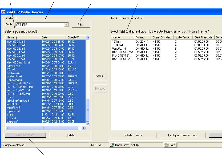Viewport: 222px width, 155px height.
Task: Click media list scroll left arrow
Action: pos(7,128)
